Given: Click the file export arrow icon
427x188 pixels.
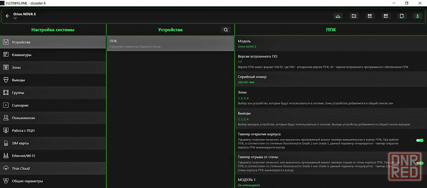Looking at the screenshot, I should pyautogui.click(x=402, y=16).
